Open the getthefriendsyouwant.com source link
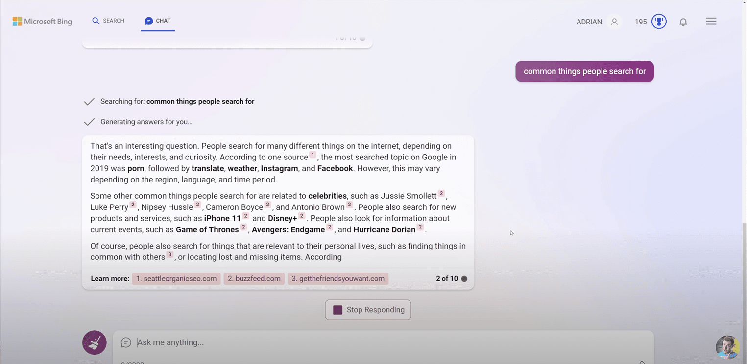 coord(338,279)
